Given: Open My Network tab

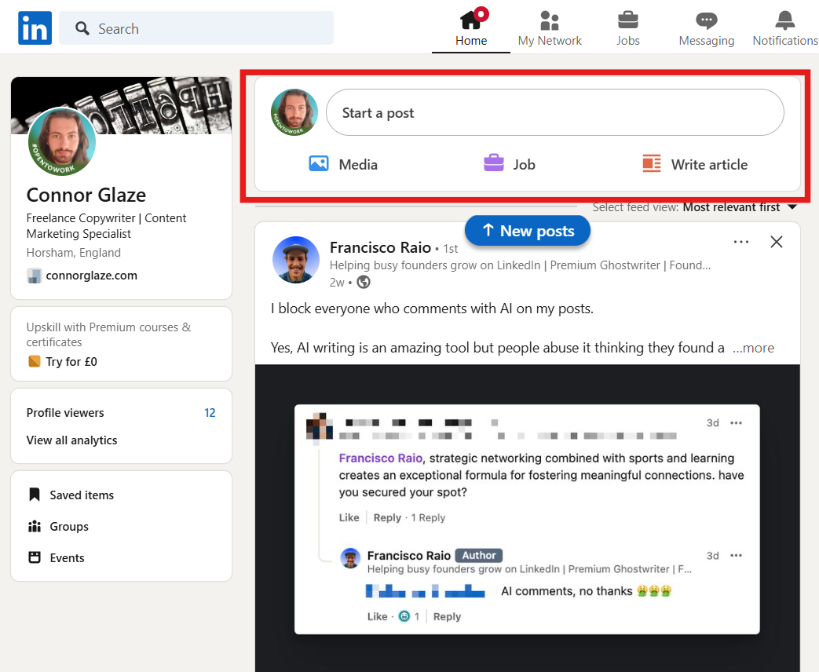Looking at the screenshot, I should coord(550,29).
